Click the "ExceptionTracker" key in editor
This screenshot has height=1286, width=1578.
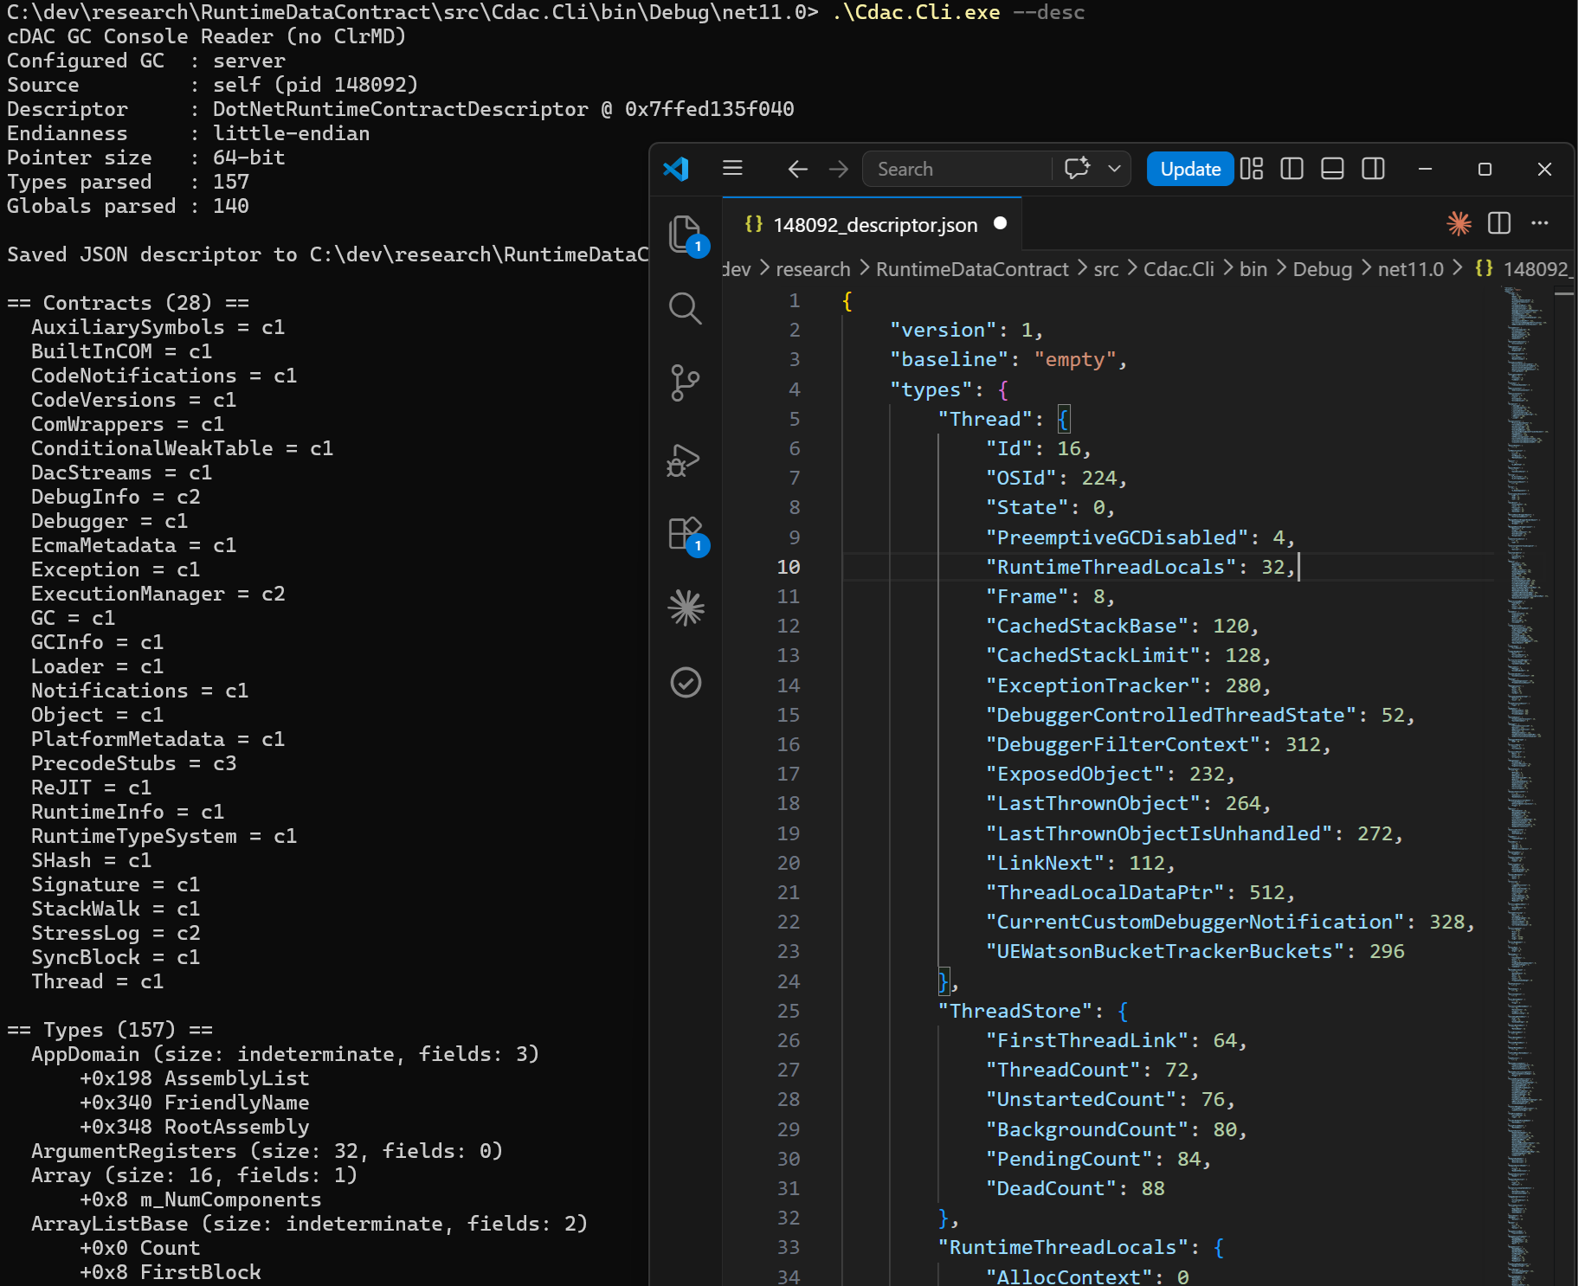pyautogui.click(x=1093, y=685)
